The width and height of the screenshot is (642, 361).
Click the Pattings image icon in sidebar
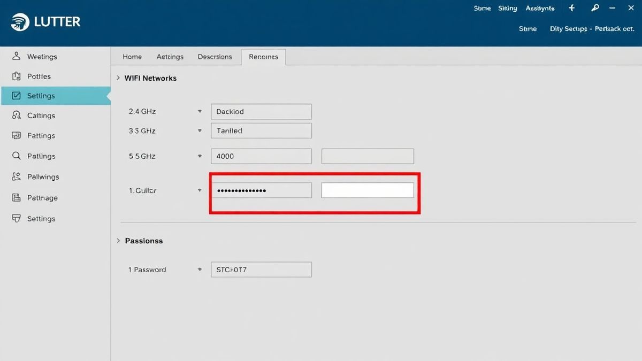coord(17,135)
